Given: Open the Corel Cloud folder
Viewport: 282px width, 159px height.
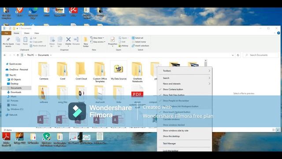Looking at the screenshot, I should pyautogui.click(x=81, y=71).
